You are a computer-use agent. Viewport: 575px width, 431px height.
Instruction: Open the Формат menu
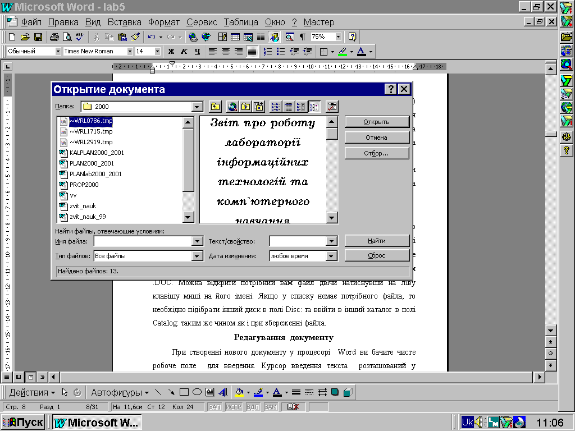164,22
